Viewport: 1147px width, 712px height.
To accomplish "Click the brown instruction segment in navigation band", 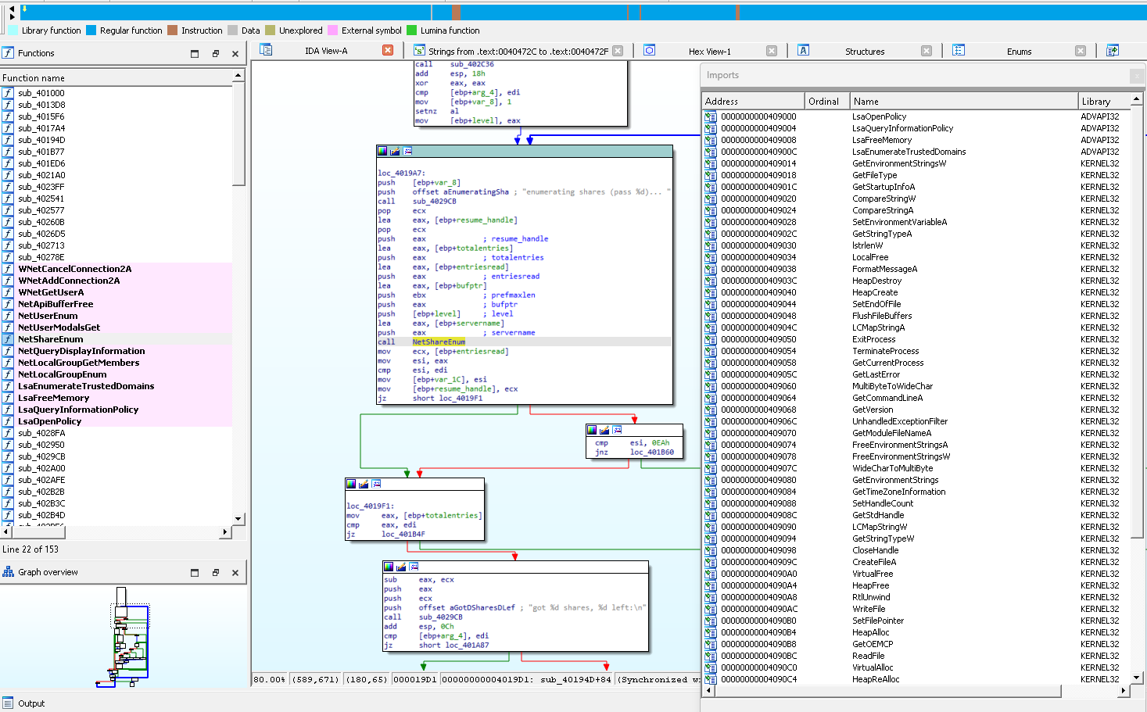I will [x=456, y=12].
